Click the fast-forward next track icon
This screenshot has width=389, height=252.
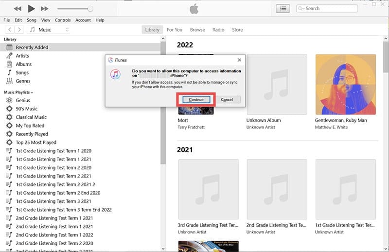pos(44,9)
